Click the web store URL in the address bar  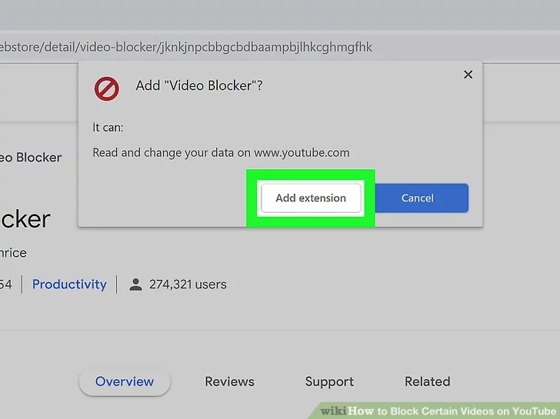185,47
